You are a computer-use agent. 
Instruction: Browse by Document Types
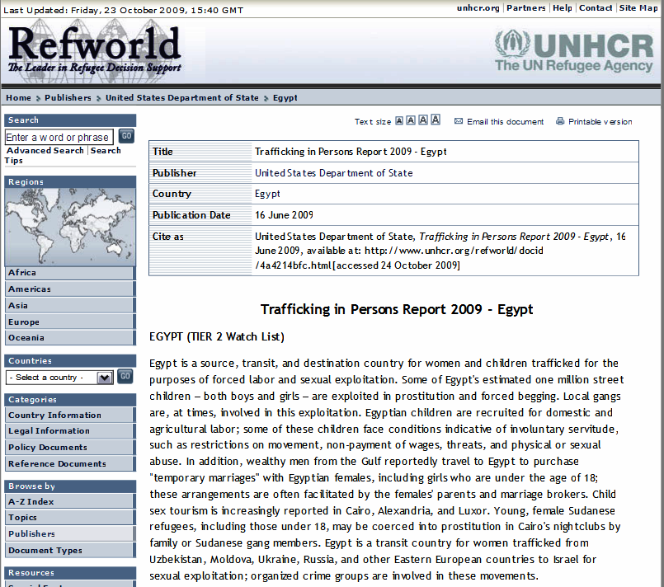pyautogui.click(x=45, y=551)
